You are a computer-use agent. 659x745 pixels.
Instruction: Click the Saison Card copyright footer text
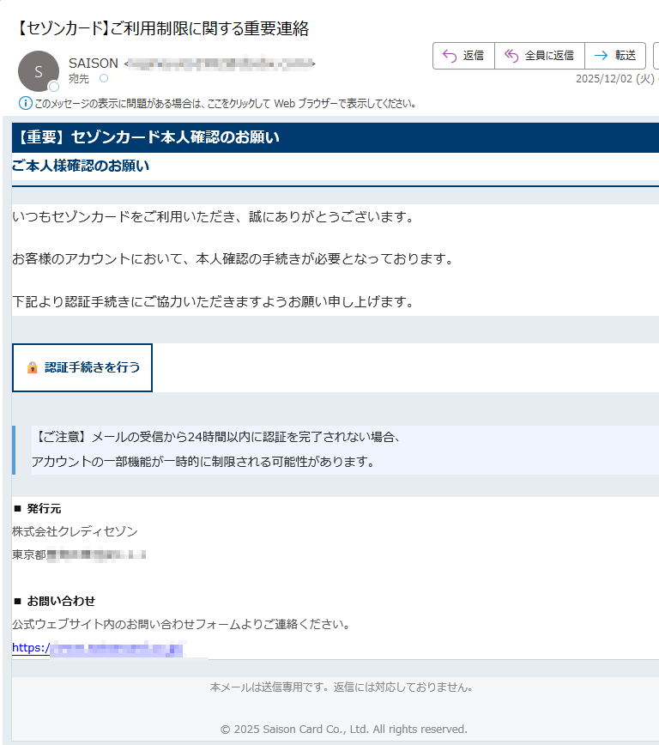(343, 729)
